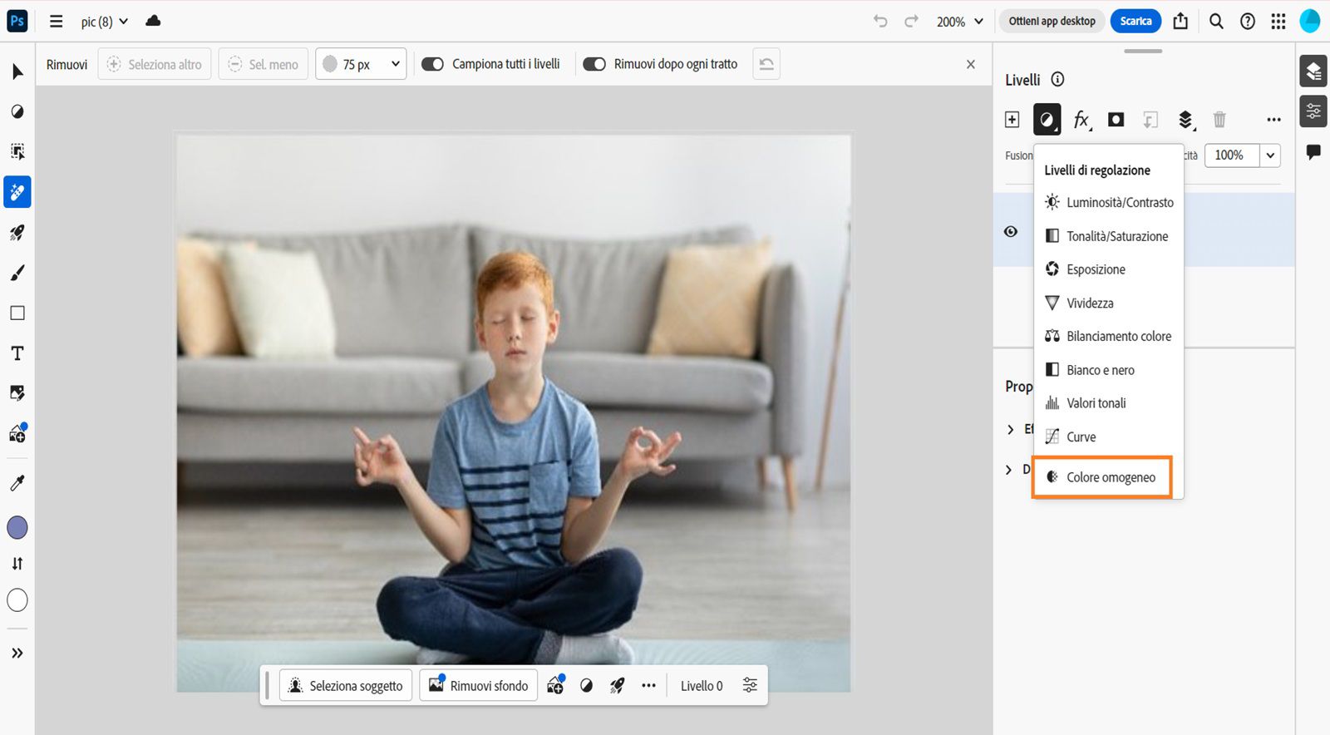Select the Remove healing tool

coord(17,192)
